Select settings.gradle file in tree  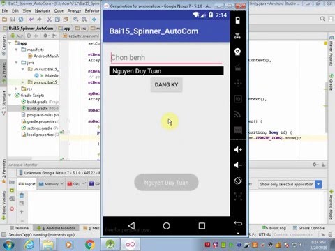tap(40, 128)
